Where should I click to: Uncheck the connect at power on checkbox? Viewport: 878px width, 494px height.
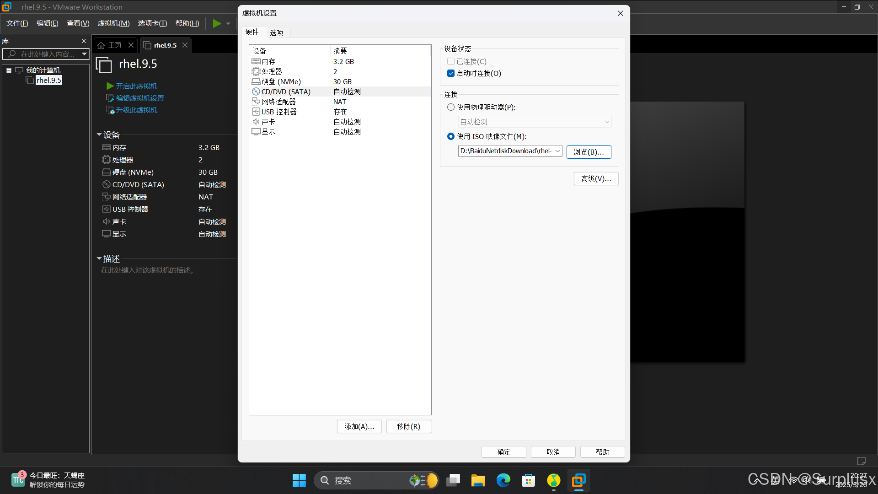tap(451, 73)
